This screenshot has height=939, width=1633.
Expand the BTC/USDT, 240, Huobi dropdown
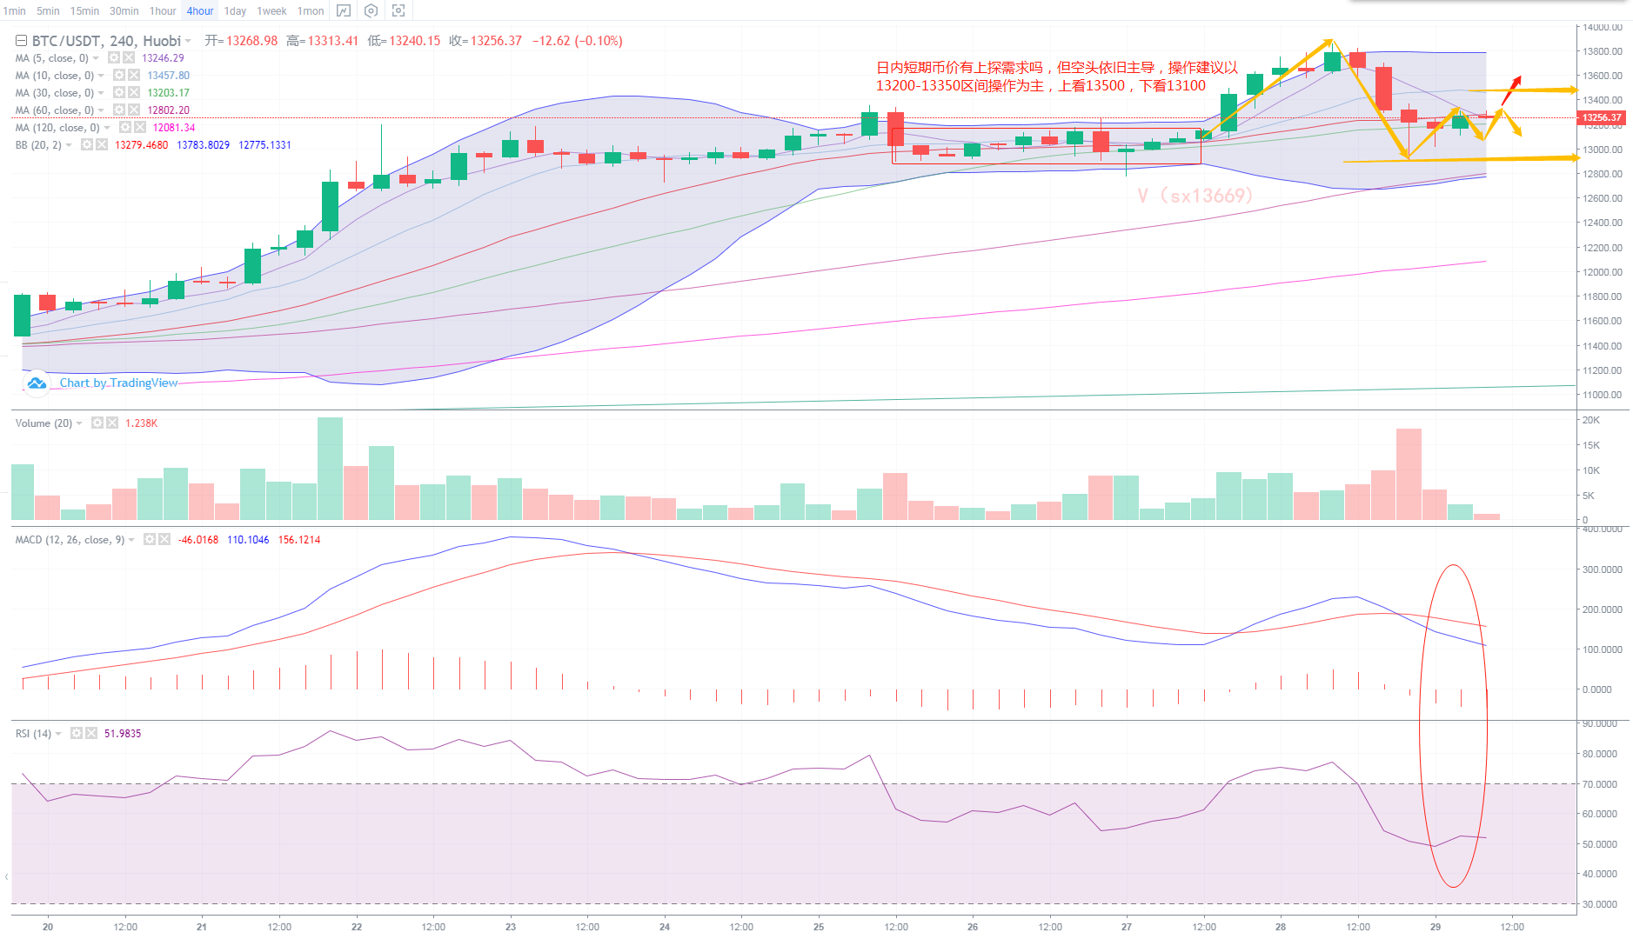click(188, 41)
